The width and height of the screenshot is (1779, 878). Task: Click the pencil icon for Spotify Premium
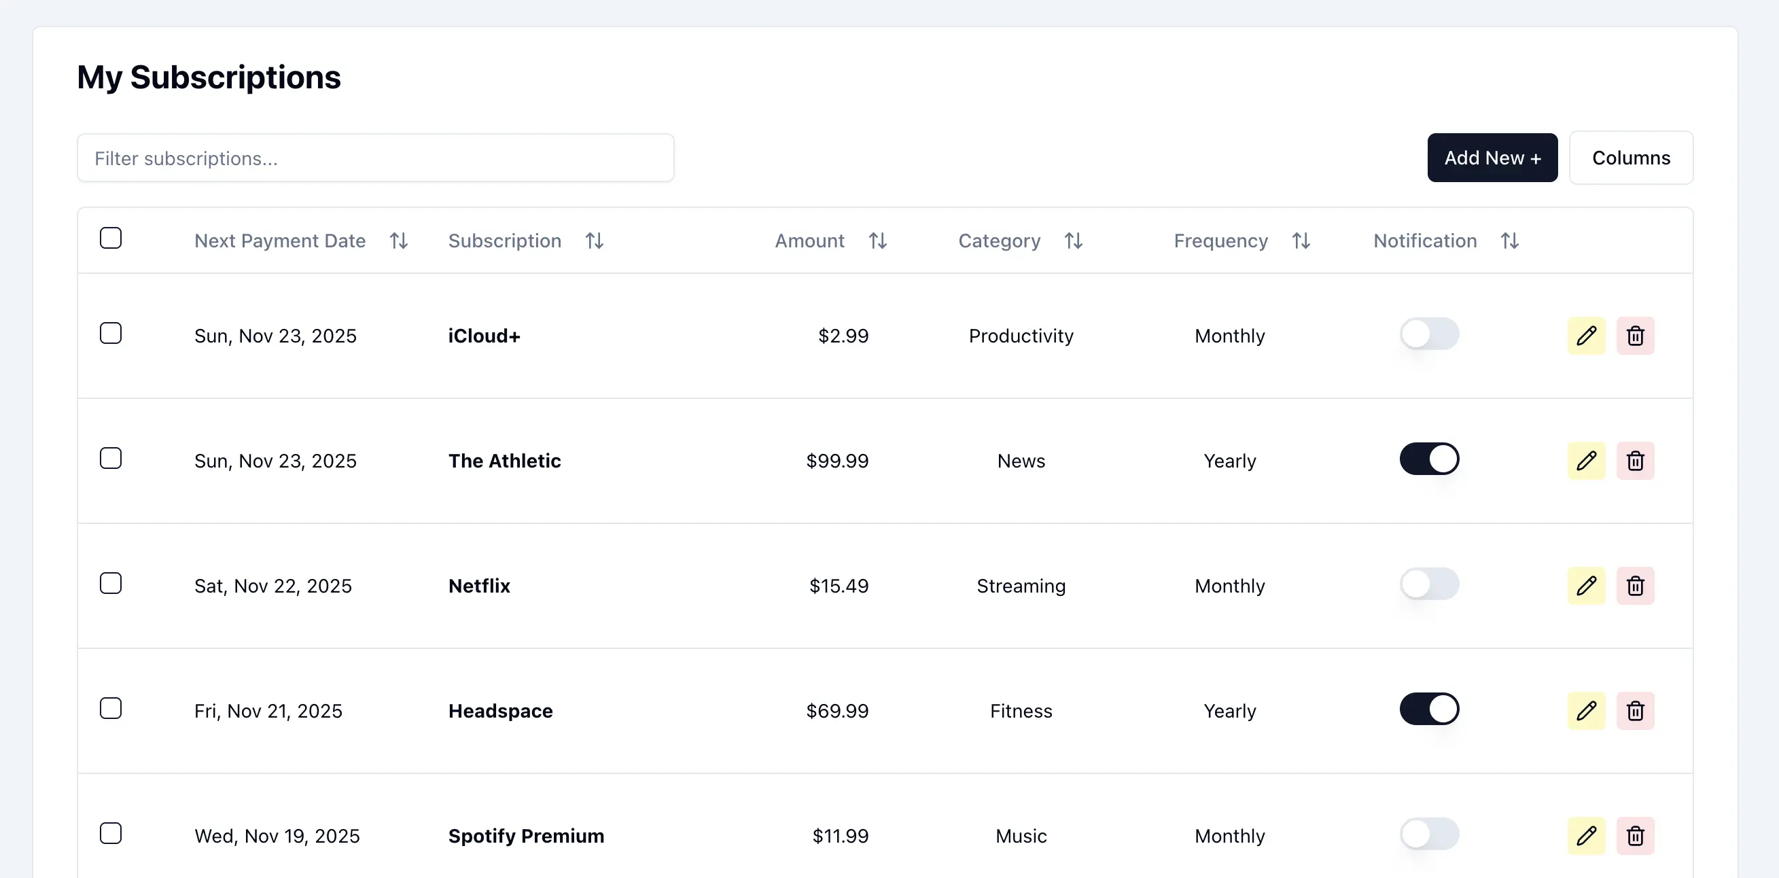click(x=1586, y=835)
